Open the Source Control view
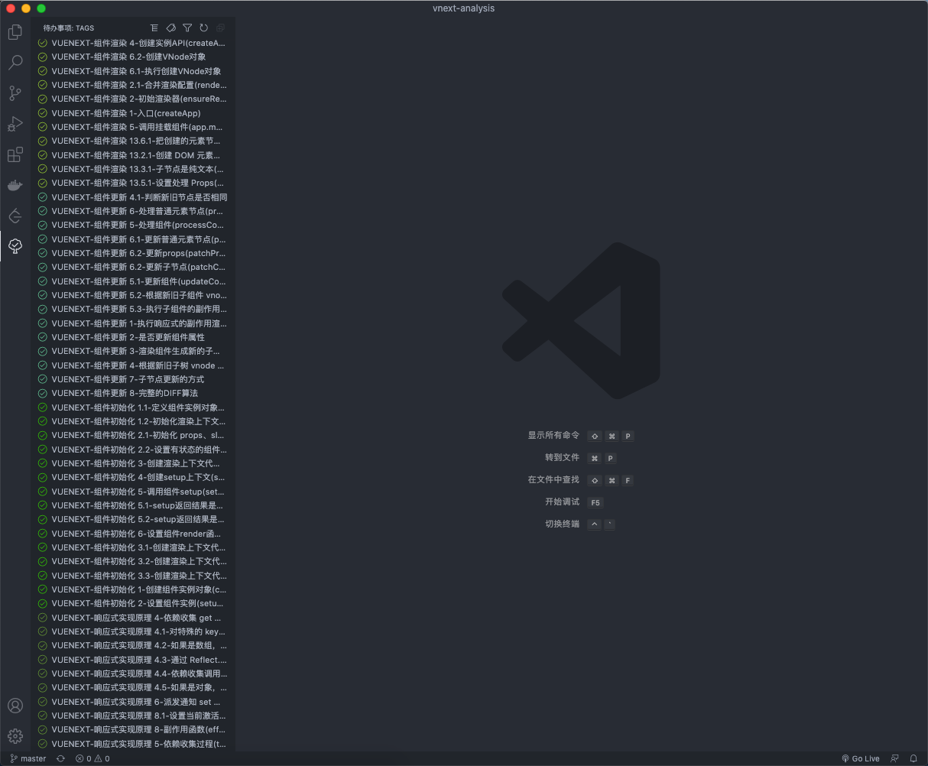This screenshot has height=766, width=928. tap(15, 93)
